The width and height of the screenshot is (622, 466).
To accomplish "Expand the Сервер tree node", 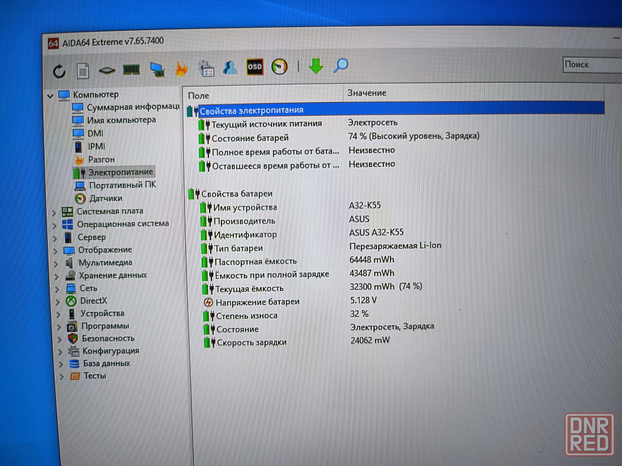I will point(55,239).
